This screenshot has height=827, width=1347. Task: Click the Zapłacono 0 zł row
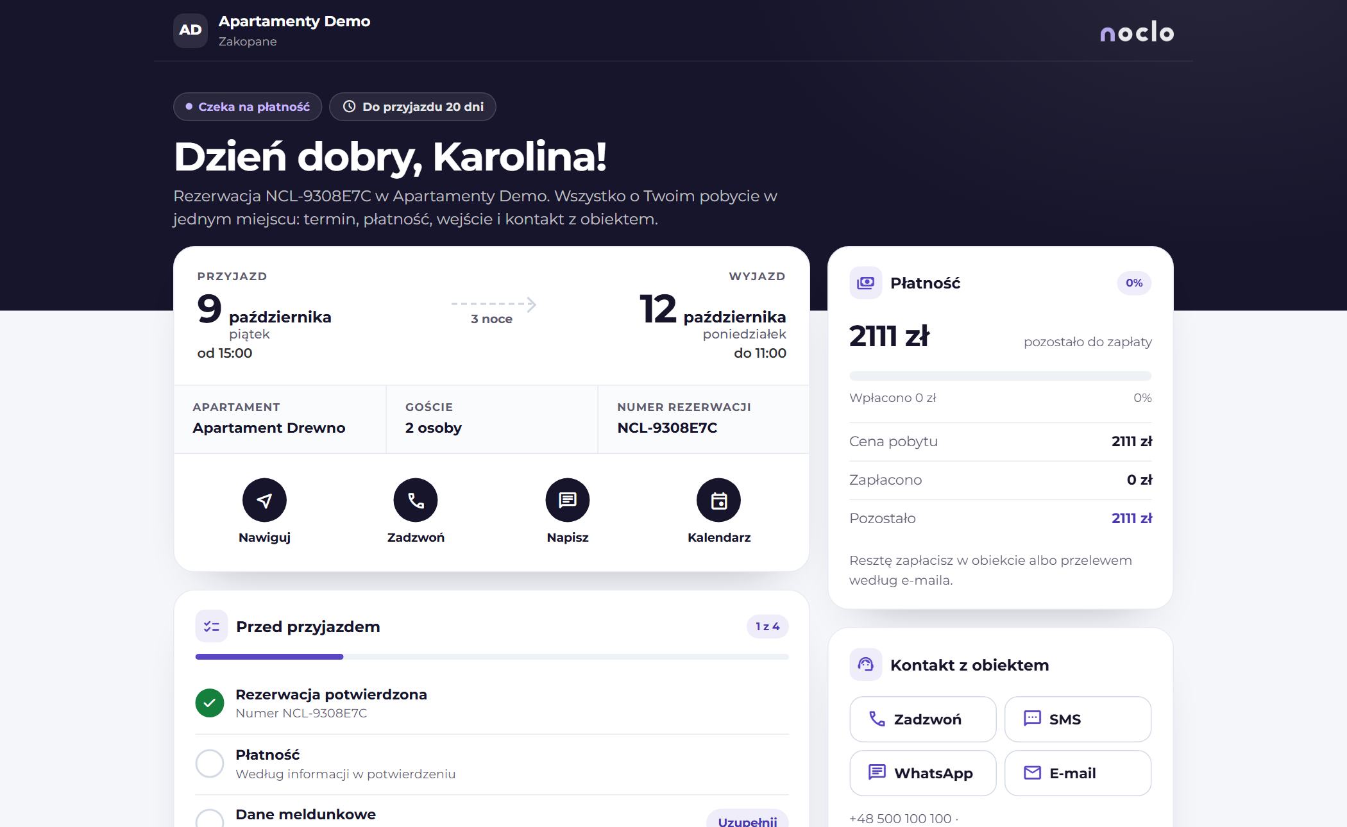coord(1000,480)
